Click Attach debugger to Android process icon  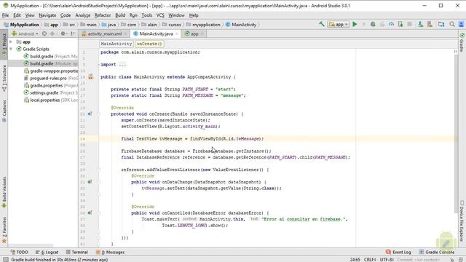pyautogui.click(x=400, y=24)
